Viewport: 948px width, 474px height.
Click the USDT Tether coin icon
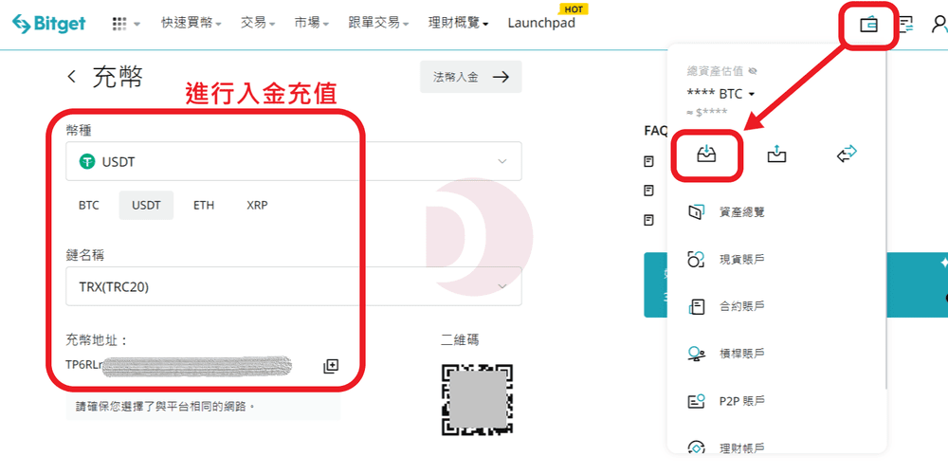pyautogui.click(x=87, y=161)
